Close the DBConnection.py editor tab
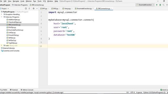168x94 pixels. [112, 9]
